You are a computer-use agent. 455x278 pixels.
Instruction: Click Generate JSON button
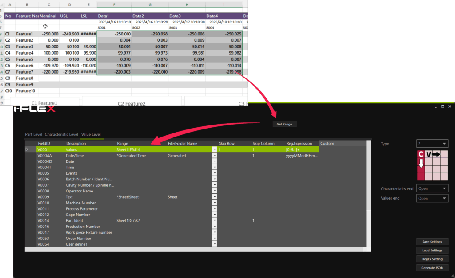click(x=432, y=268)
